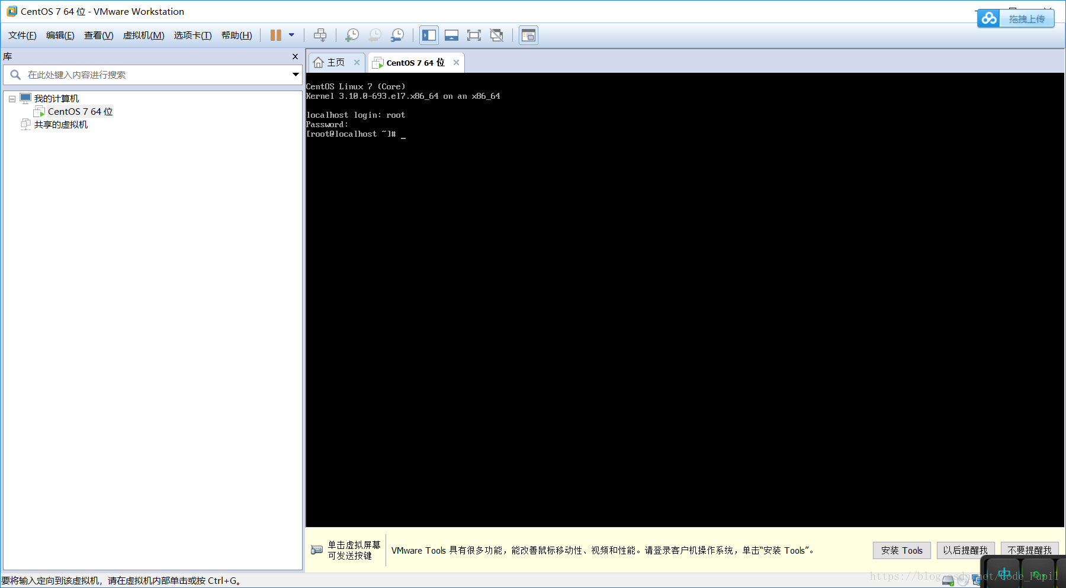Toggle the console view button
Viewport: 1066px width, 588px height.
click(528, 35)
